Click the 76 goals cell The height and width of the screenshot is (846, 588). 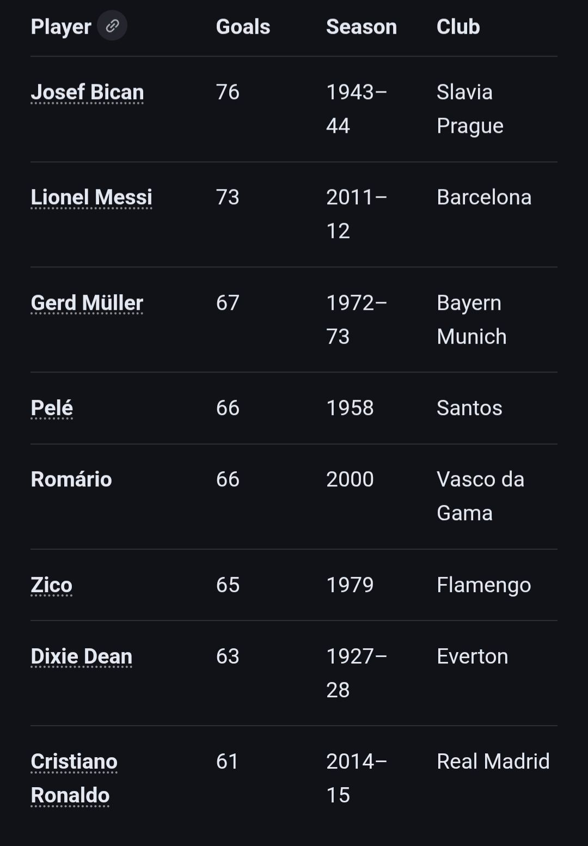coord(228,92)
